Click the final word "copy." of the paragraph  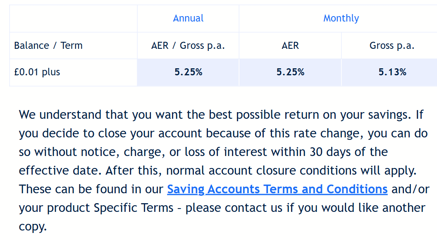pos(33,227)
